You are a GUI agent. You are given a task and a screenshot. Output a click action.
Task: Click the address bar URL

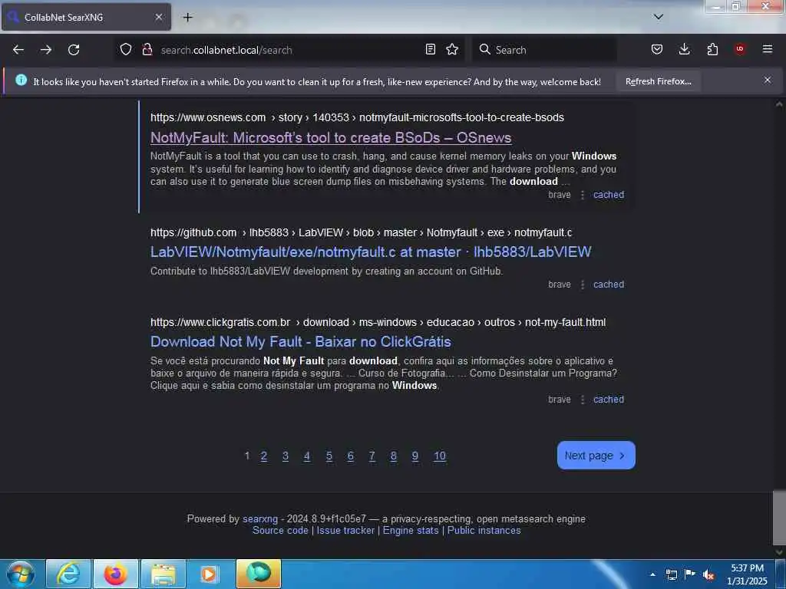tap(226, 50)
